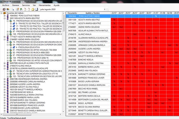Screen dimensions: 179x119
Task: Expand 17714271 ACOSTA MARISA BEATRIZ tree node
Action: pyautogui.click(x=4, y=37)
